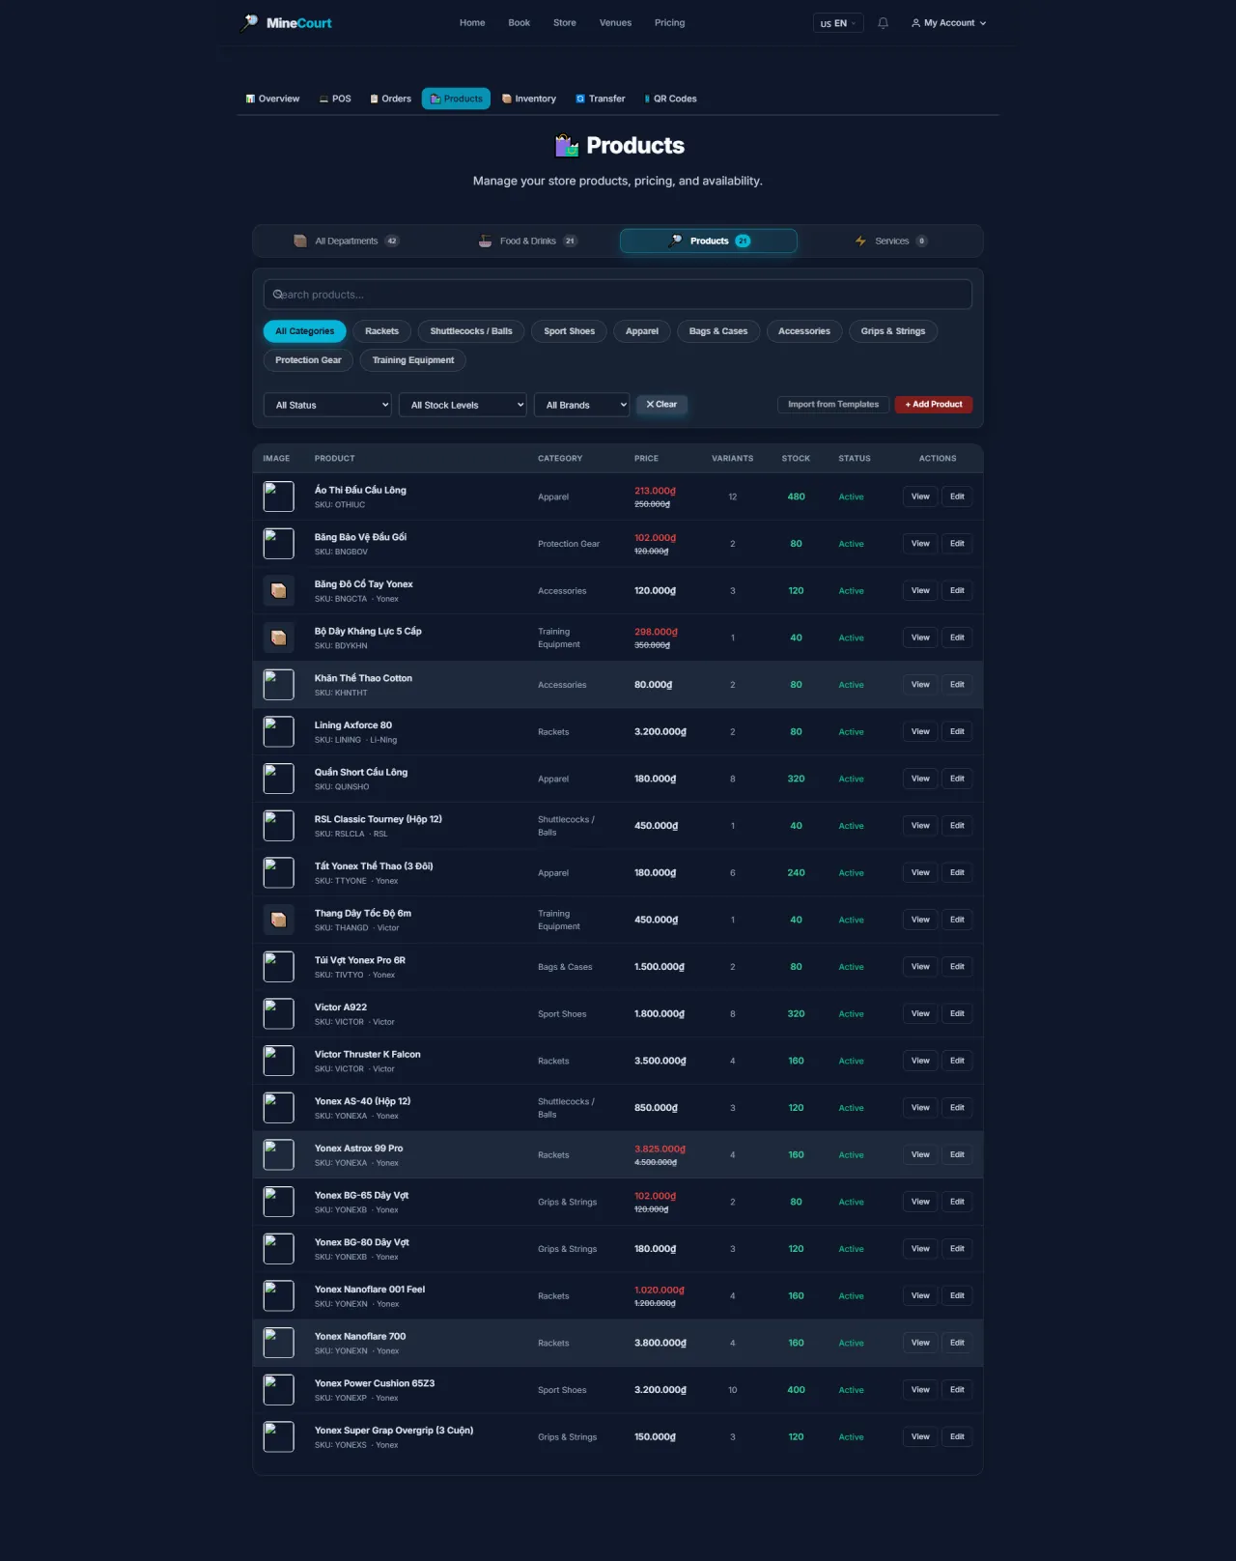Expand the My Account menu
Image resolution: width=1236 pixels, height=1561 pixels.
pos(948,23)
